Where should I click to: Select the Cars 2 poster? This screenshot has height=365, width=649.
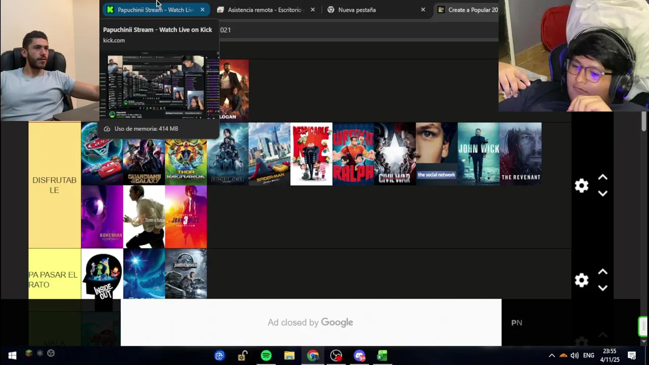[x=101, y=154]
